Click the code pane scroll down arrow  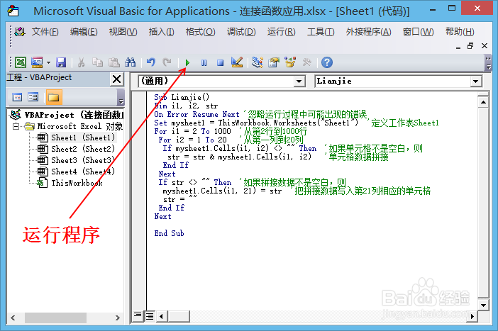click(483, 305)
